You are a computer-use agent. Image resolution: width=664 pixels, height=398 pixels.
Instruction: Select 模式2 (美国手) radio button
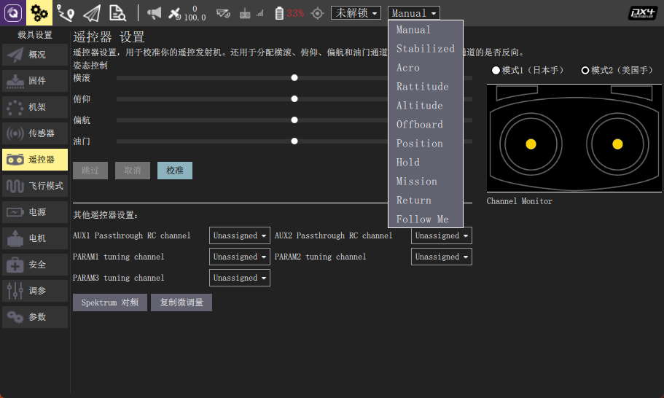point(585,70)
